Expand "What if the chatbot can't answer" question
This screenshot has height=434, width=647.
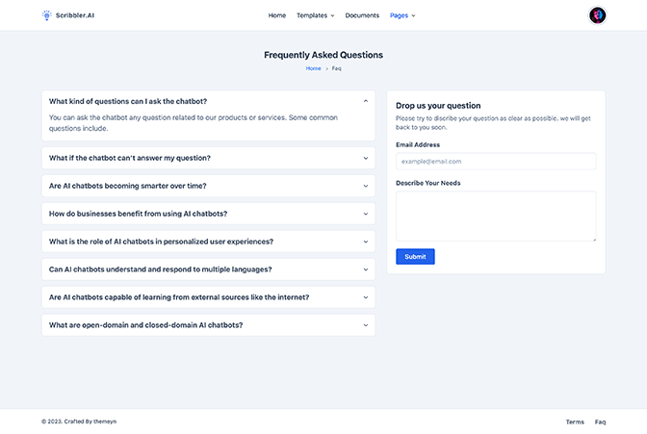(208, 158)
